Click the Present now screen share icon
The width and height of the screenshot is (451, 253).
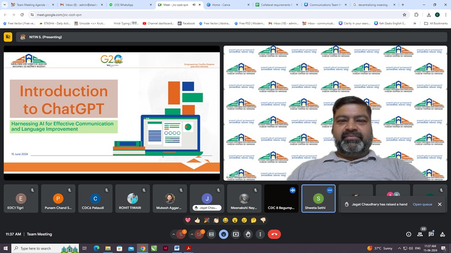coord(236,234)
